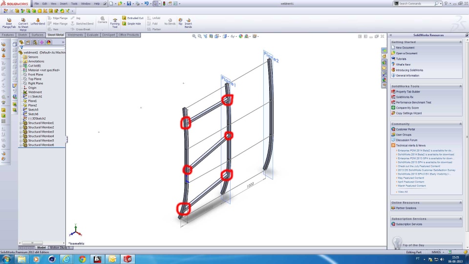Screen dimensions: 469x264
Task: Open Internet Explorer from taskbar
Action: click(66, 259)
